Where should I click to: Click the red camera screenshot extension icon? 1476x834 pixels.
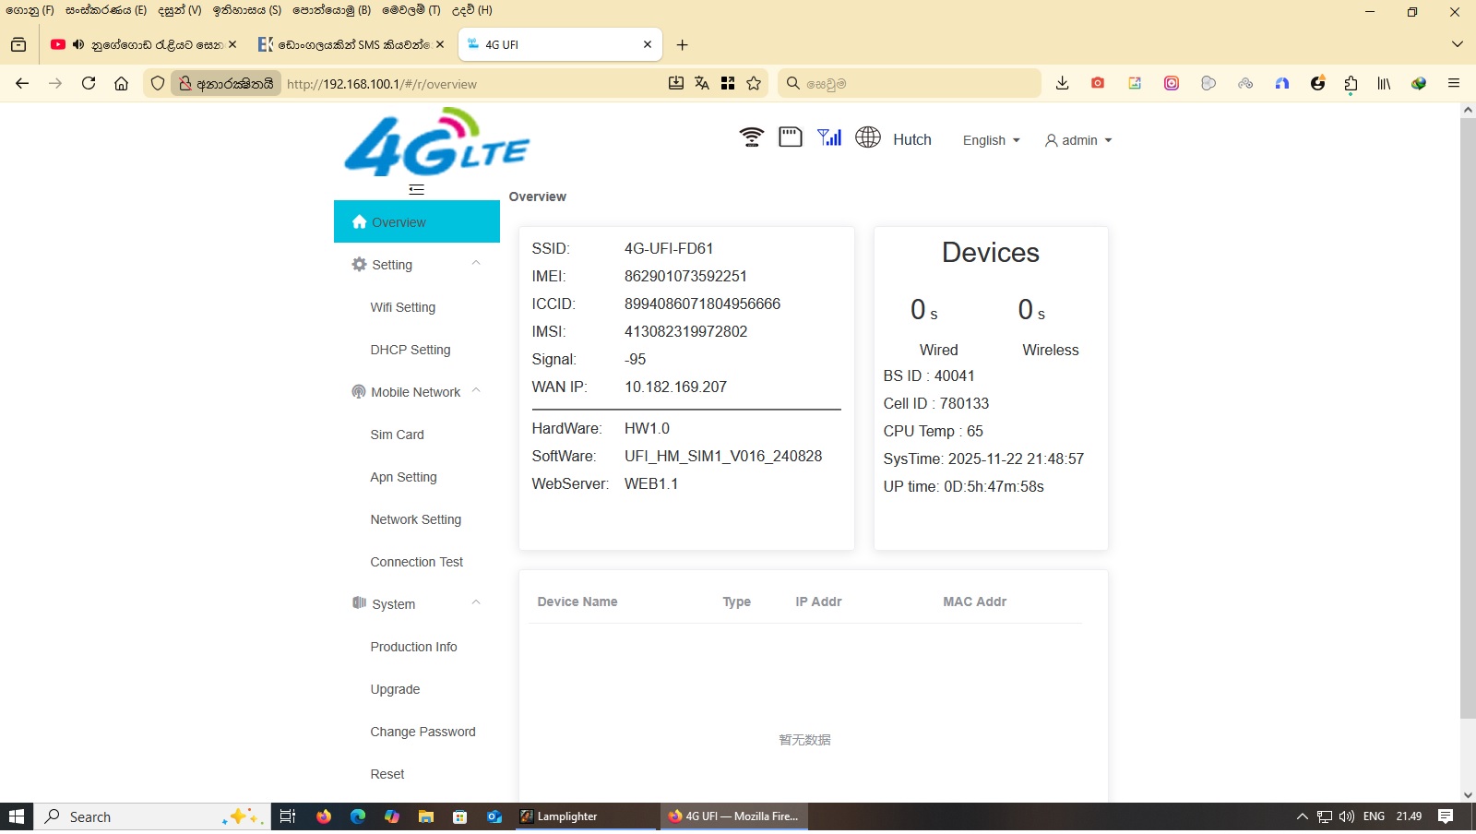click(x=1098, y=83)
